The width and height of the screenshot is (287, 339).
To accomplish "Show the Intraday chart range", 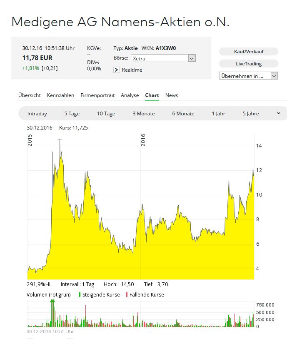I will pyautogui.click(x=37, y=114).
